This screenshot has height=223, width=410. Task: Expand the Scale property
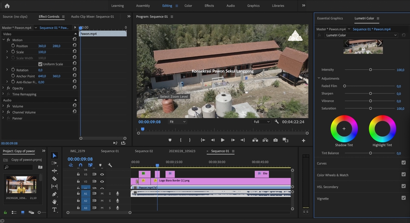[x=7, y=51]
